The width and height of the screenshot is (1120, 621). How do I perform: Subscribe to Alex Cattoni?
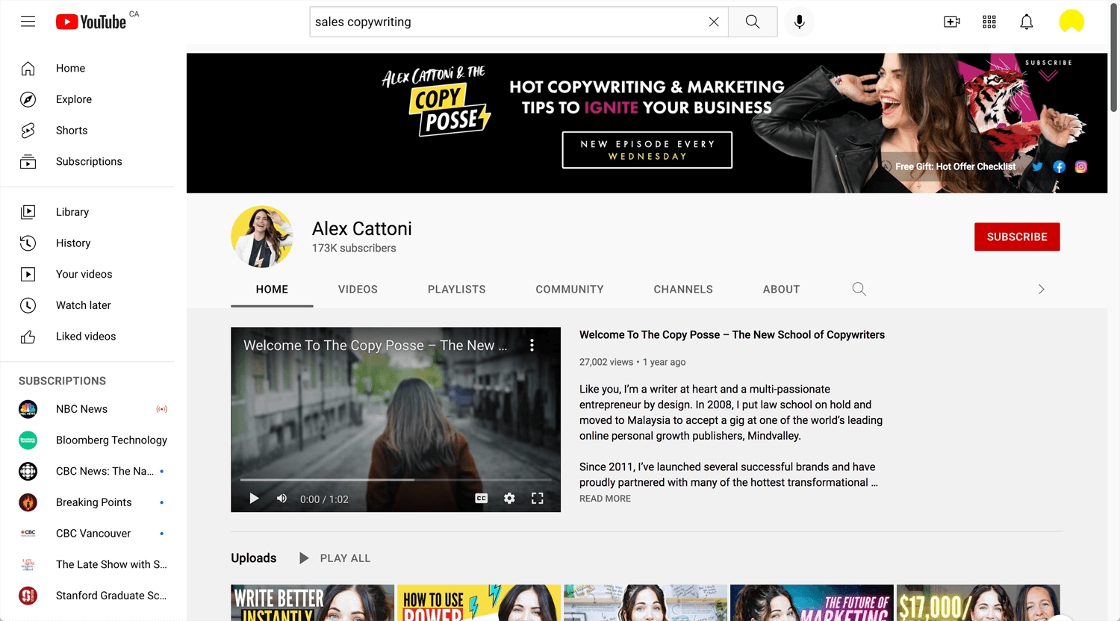pyautogui.click(x=1017, y=237)
